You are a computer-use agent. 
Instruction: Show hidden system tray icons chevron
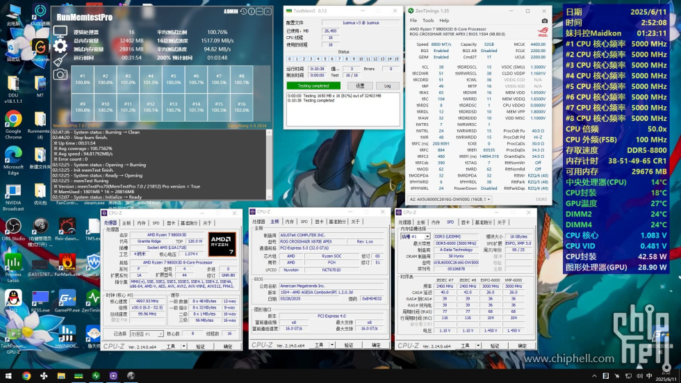(x=594, y=376)
